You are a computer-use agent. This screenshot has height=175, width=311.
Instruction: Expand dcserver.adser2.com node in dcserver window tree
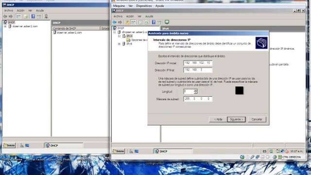tap(5, 26)
